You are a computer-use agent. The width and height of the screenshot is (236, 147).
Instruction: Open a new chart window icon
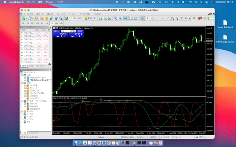pyautogui.click(x=23, y=18)
